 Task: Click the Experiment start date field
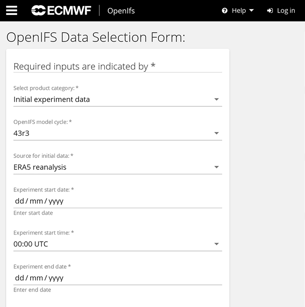click(118, 201)
